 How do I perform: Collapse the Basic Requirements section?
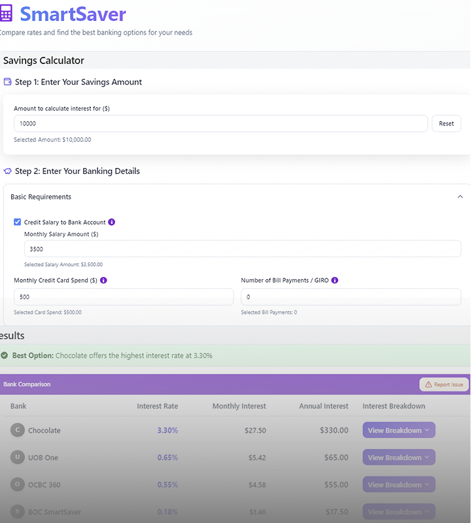460,196
